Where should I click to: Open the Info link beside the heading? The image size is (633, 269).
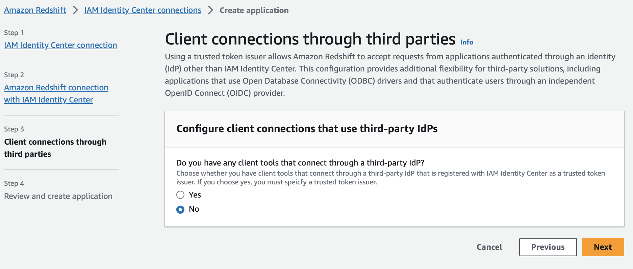(x=466, y=42)
